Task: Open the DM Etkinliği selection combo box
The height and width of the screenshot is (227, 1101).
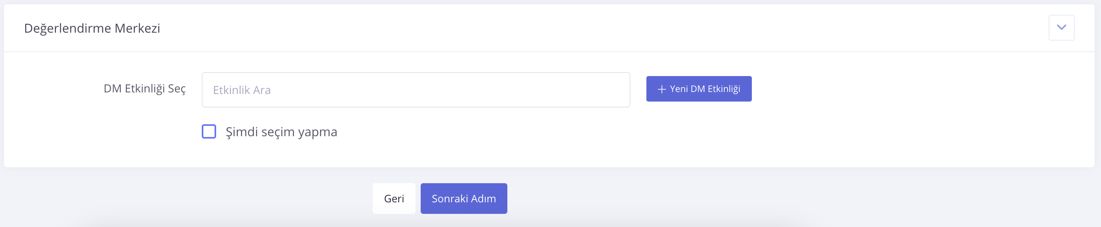Action: coord(415,90)
